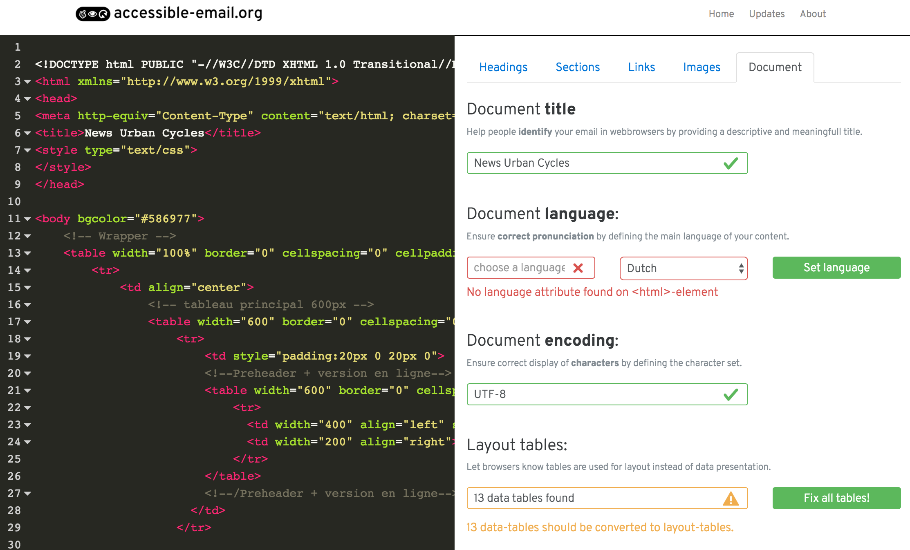Open the Sections tab
Image resolution: width=910 pixels, height=550 pixels.
pyautogui.click(x=578, y=67)
